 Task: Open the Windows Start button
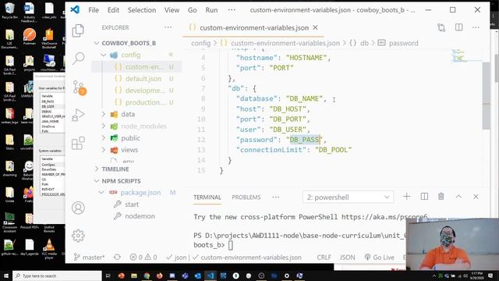6,276
